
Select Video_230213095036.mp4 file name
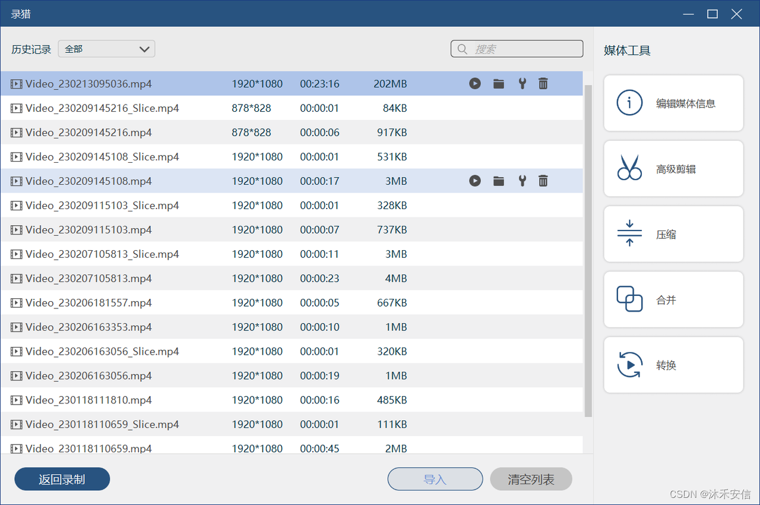(x=88, y=84)
